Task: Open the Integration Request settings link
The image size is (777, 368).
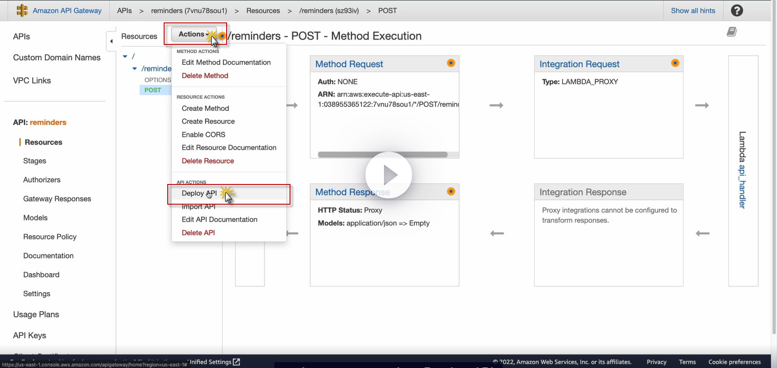Action: pyautogui.click(x=579, y=64)
